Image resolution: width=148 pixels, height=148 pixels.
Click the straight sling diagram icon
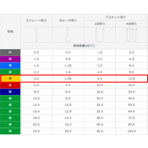click(36, 35)
